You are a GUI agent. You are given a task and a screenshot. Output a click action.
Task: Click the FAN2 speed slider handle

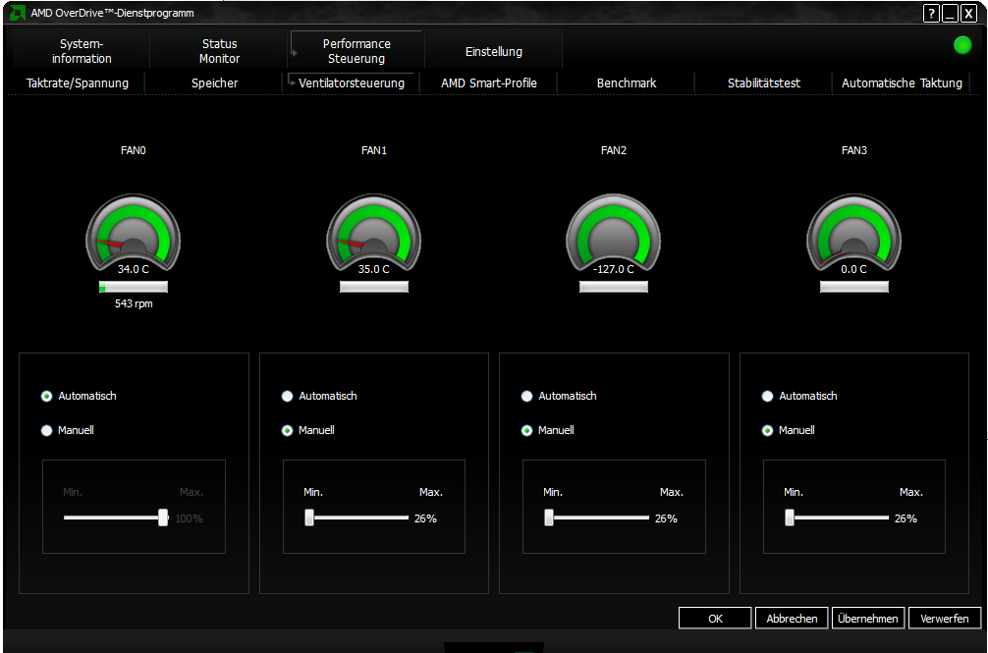[549, 517]
